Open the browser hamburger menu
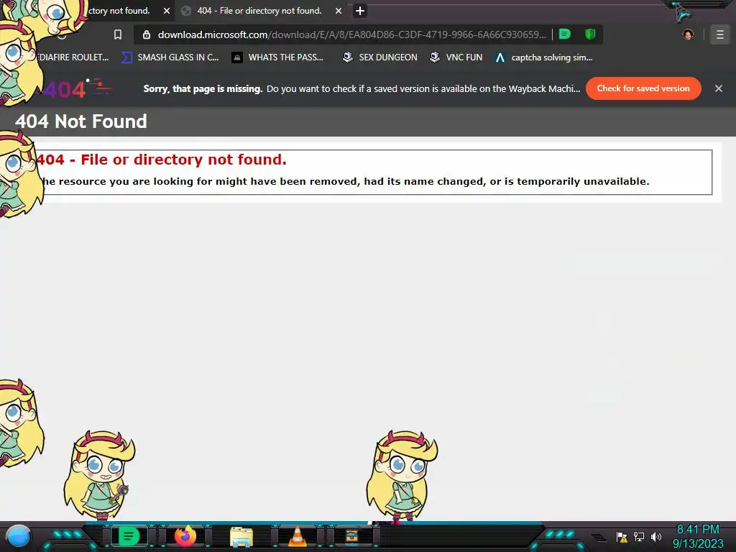 (x=719, y=34)
